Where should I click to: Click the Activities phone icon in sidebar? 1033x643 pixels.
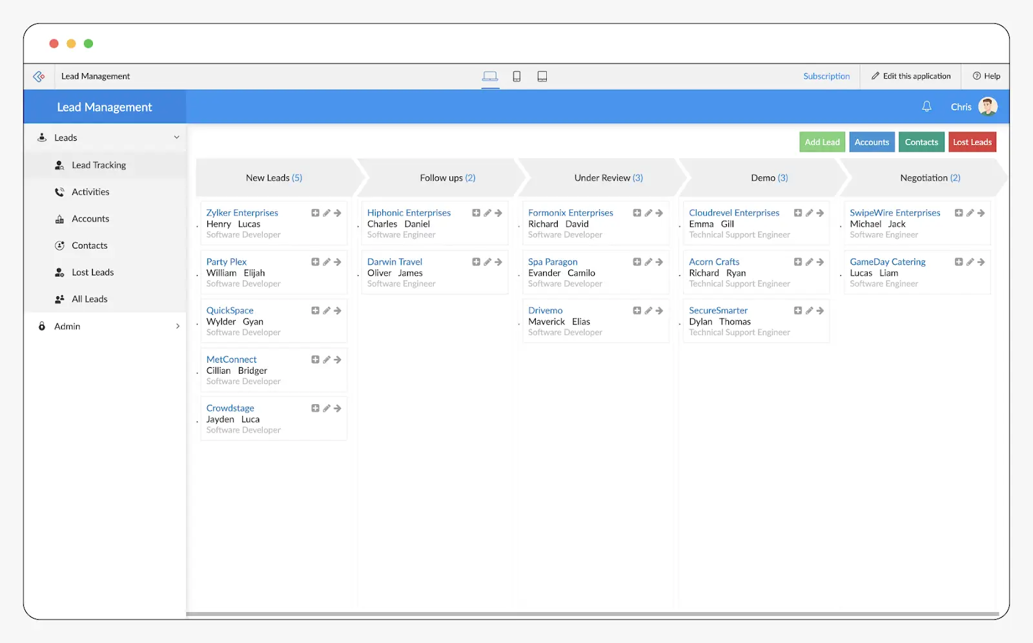(59, 192)
